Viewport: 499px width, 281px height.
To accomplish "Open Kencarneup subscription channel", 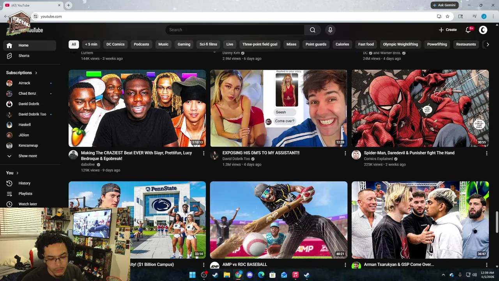I will click(x=30, y=146).
